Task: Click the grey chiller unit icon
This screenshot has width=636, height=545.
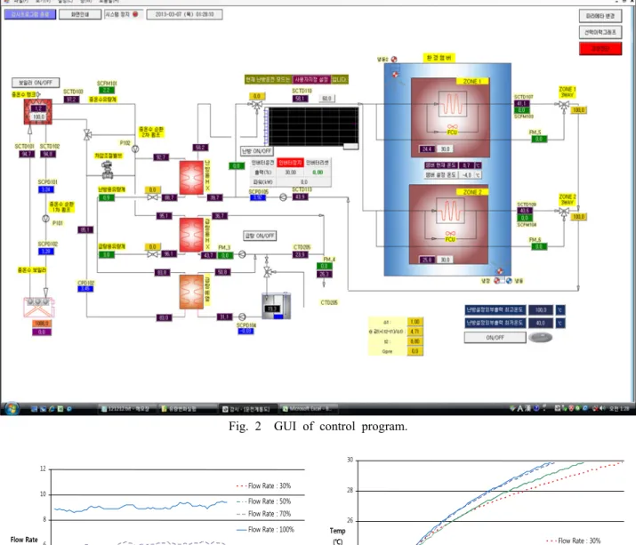Action: coord(277,306)
